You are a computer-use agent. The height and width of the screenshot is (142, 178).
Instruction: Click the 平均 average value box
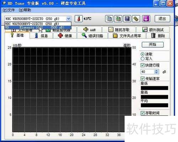[x=155, y=105]
